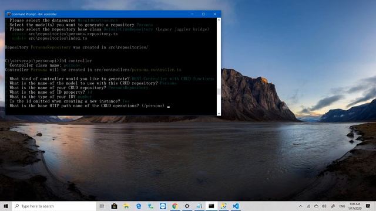This screenshot has width=376, height=211.
Task: Open the clock and date flyout
Action: (x=355, y=206)
